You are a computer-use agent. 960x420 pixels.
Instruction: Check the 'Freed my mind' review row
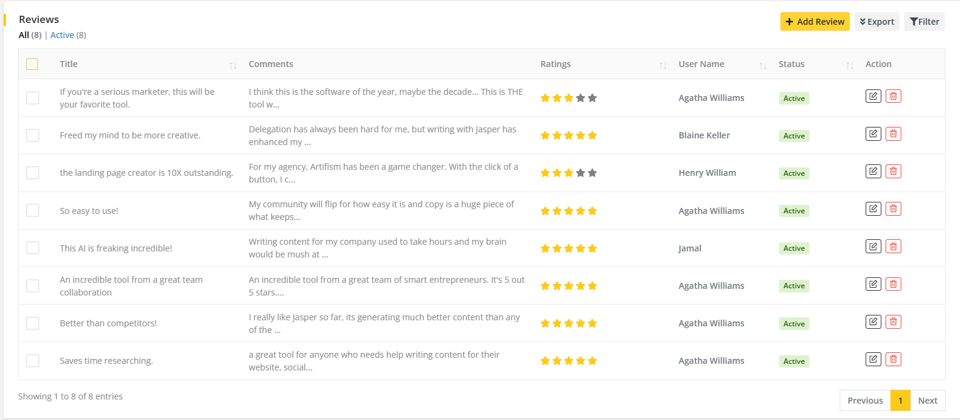click(33, 135)
